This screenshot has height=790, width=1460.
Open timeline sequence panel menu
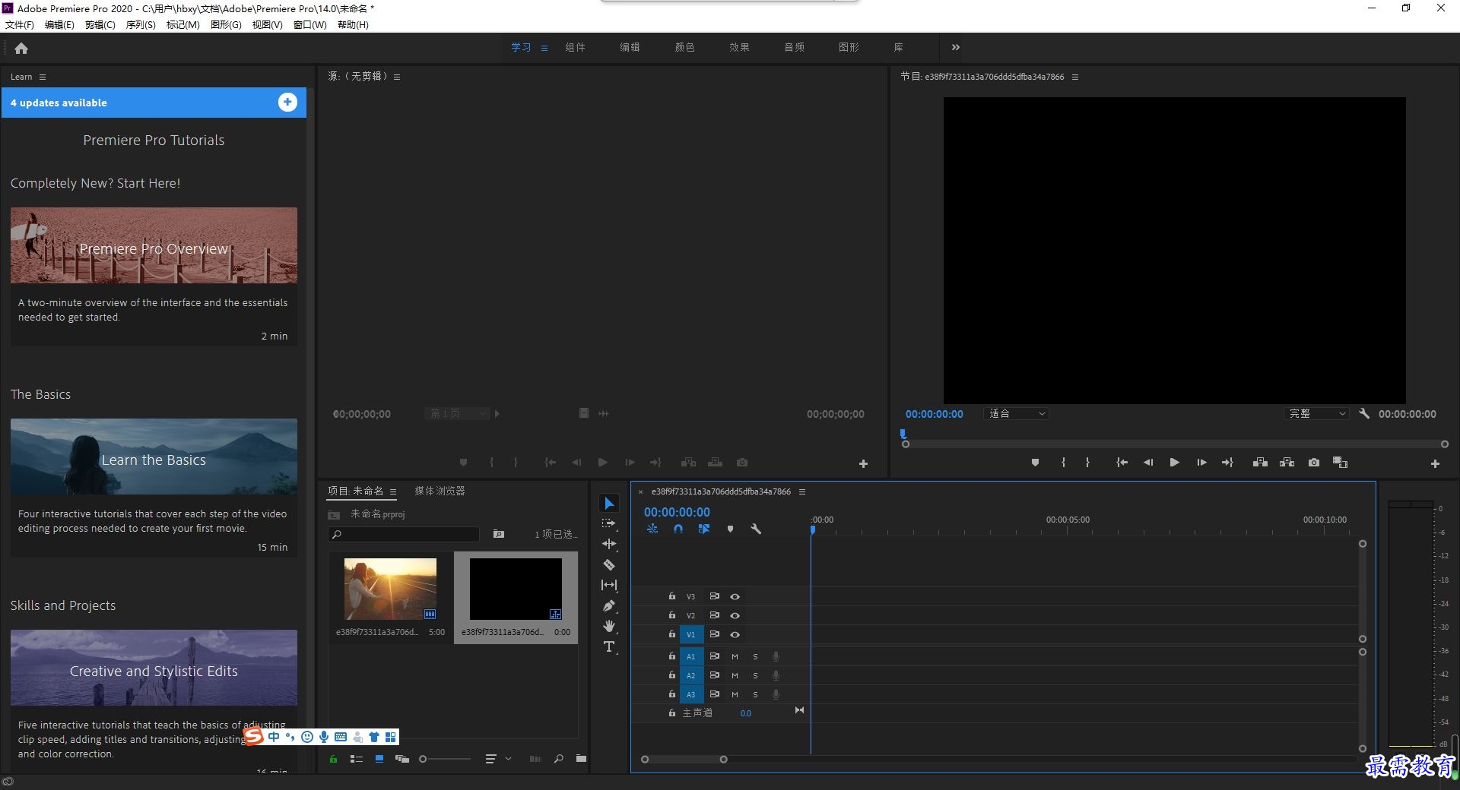coord(801,491)
